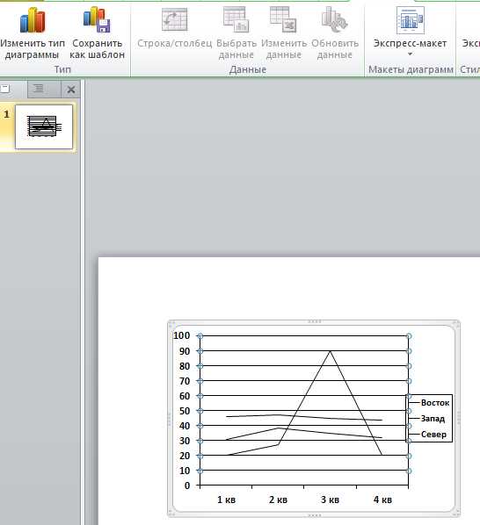Open the Экспресс-макет layout gallery
Viewport: 480px width, 525px height.
[x=410, y=32]
